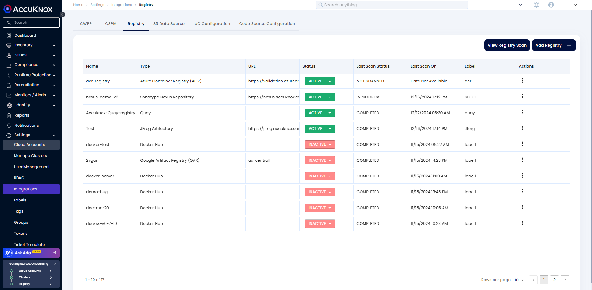Switch to the Code Source Configuration tab
The image size is (592, 290).
[267, 24]
